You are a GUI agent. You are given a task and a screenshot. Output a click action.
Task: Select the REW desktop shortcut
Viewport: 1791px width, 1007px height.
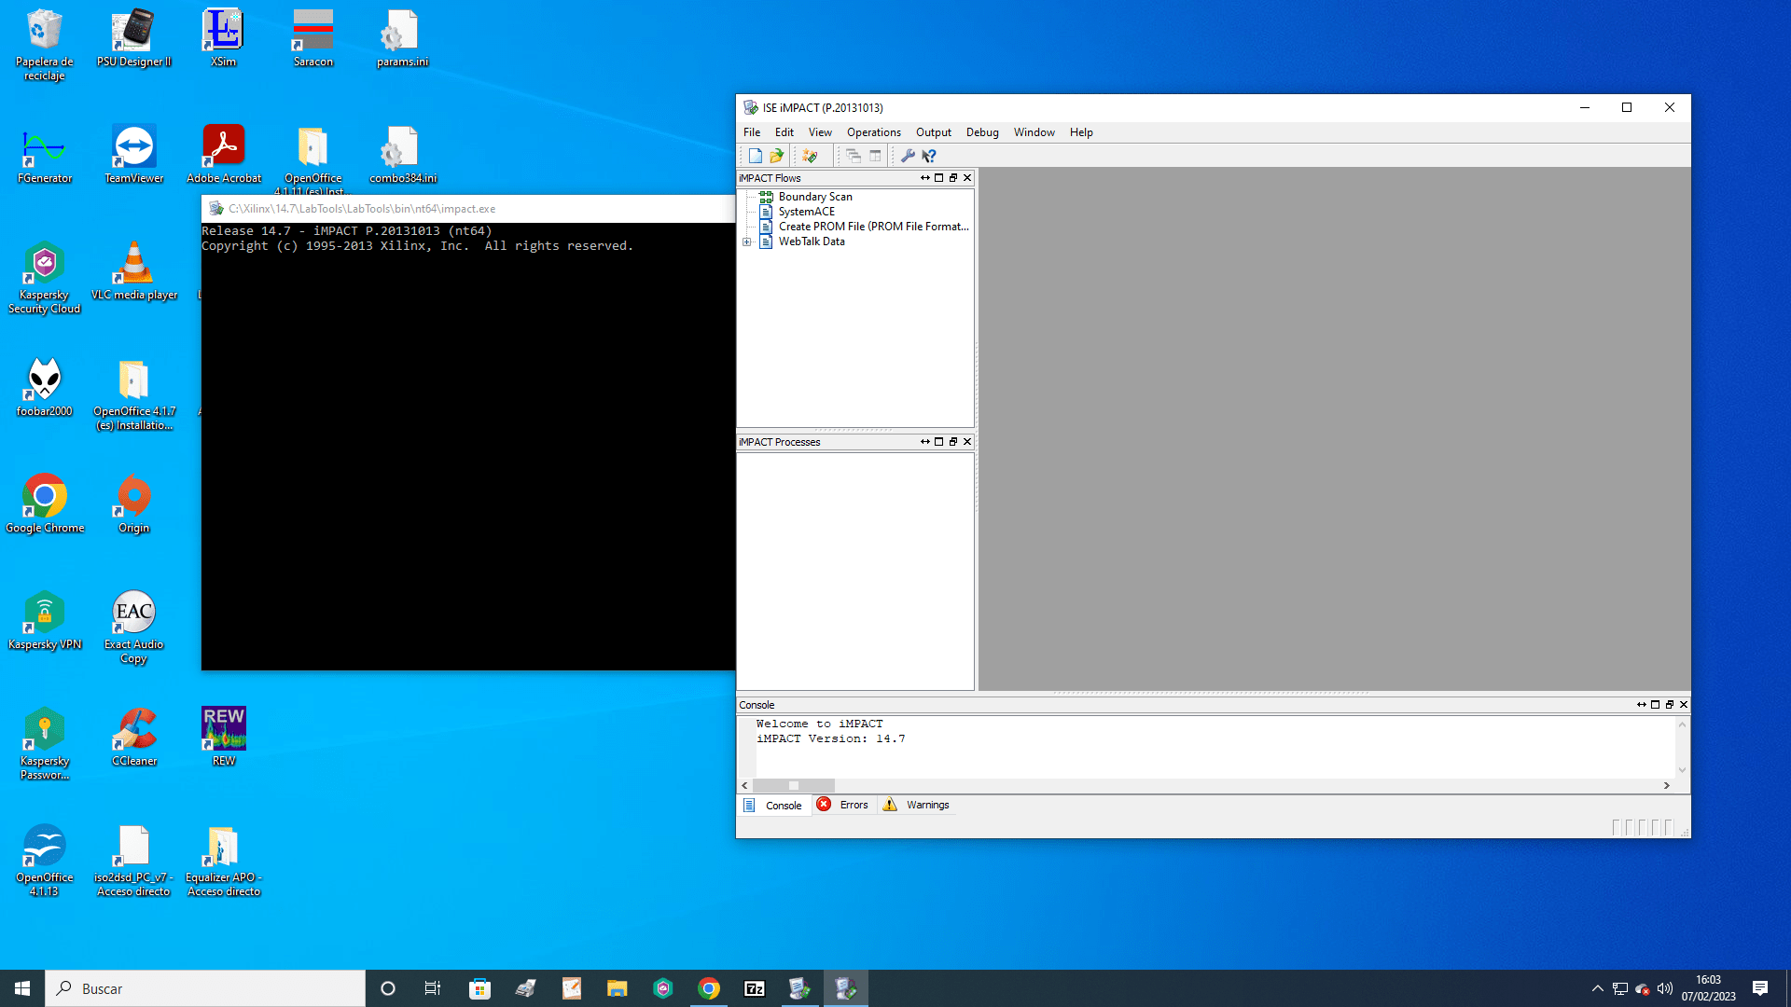pyautogui.click(x=224, y=738)
